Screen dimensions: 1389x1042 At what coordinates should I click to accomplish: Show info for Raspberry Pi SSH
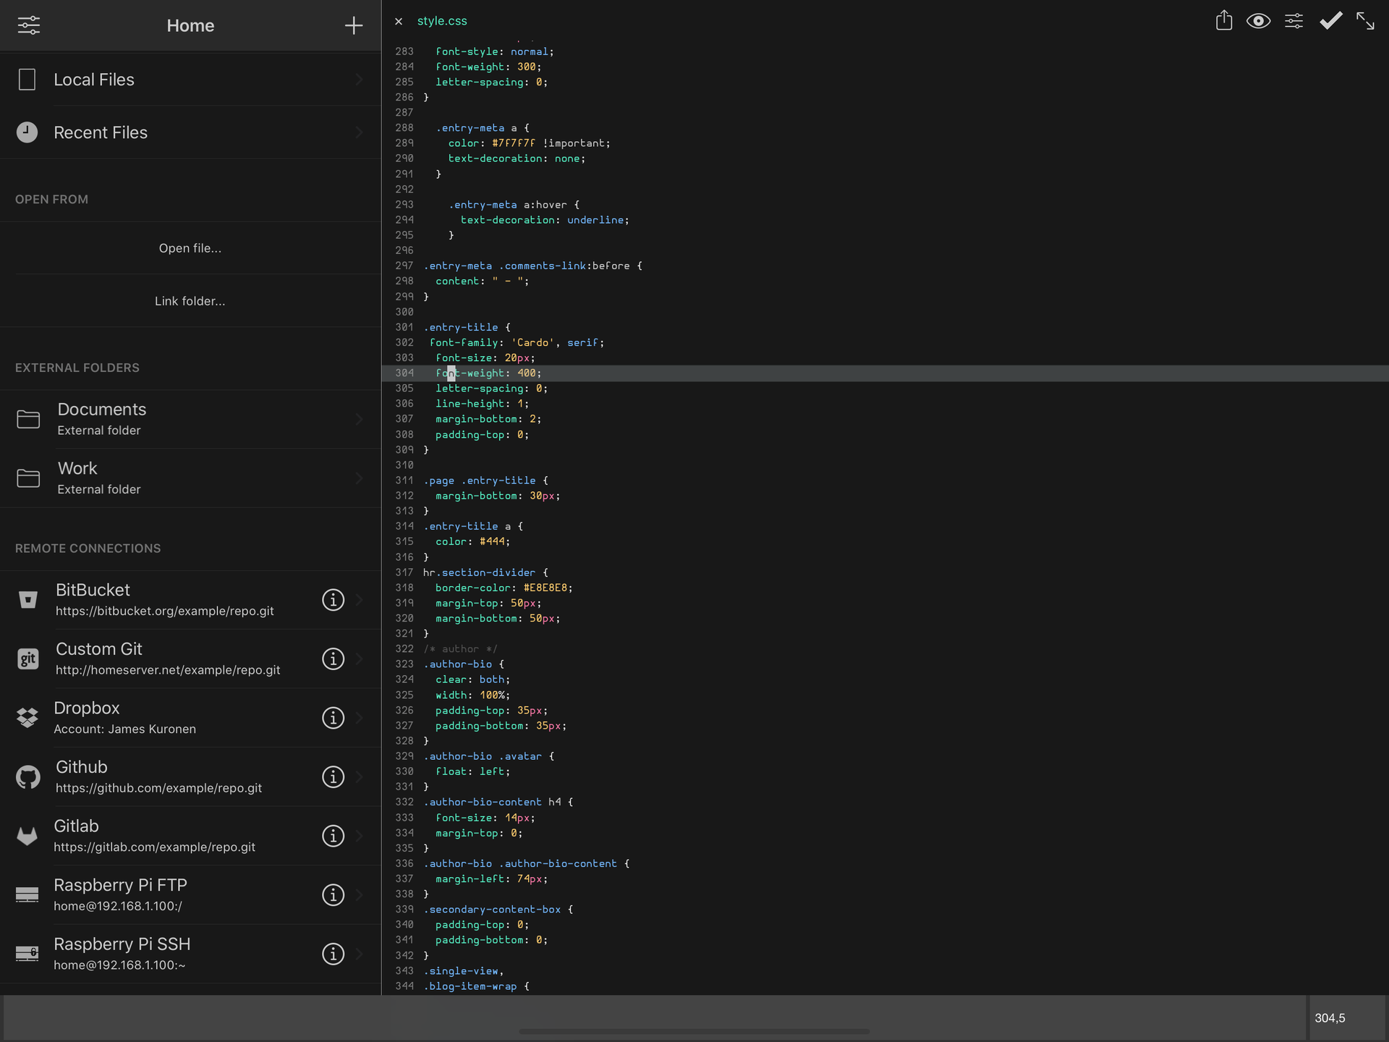click(x=333, y=954)
